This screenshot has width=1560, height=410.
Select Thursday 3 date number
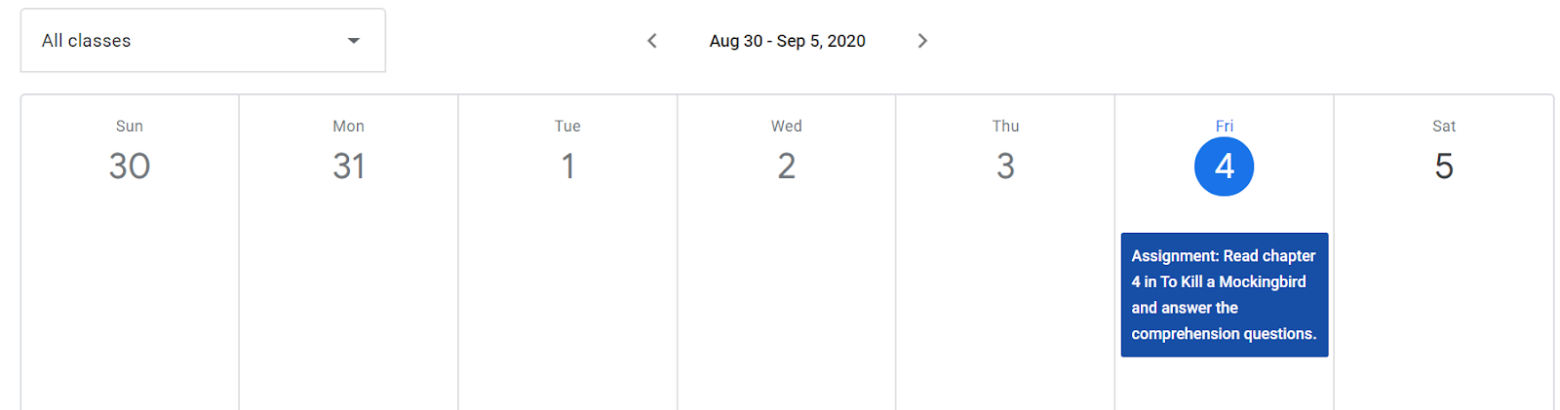1005,167
